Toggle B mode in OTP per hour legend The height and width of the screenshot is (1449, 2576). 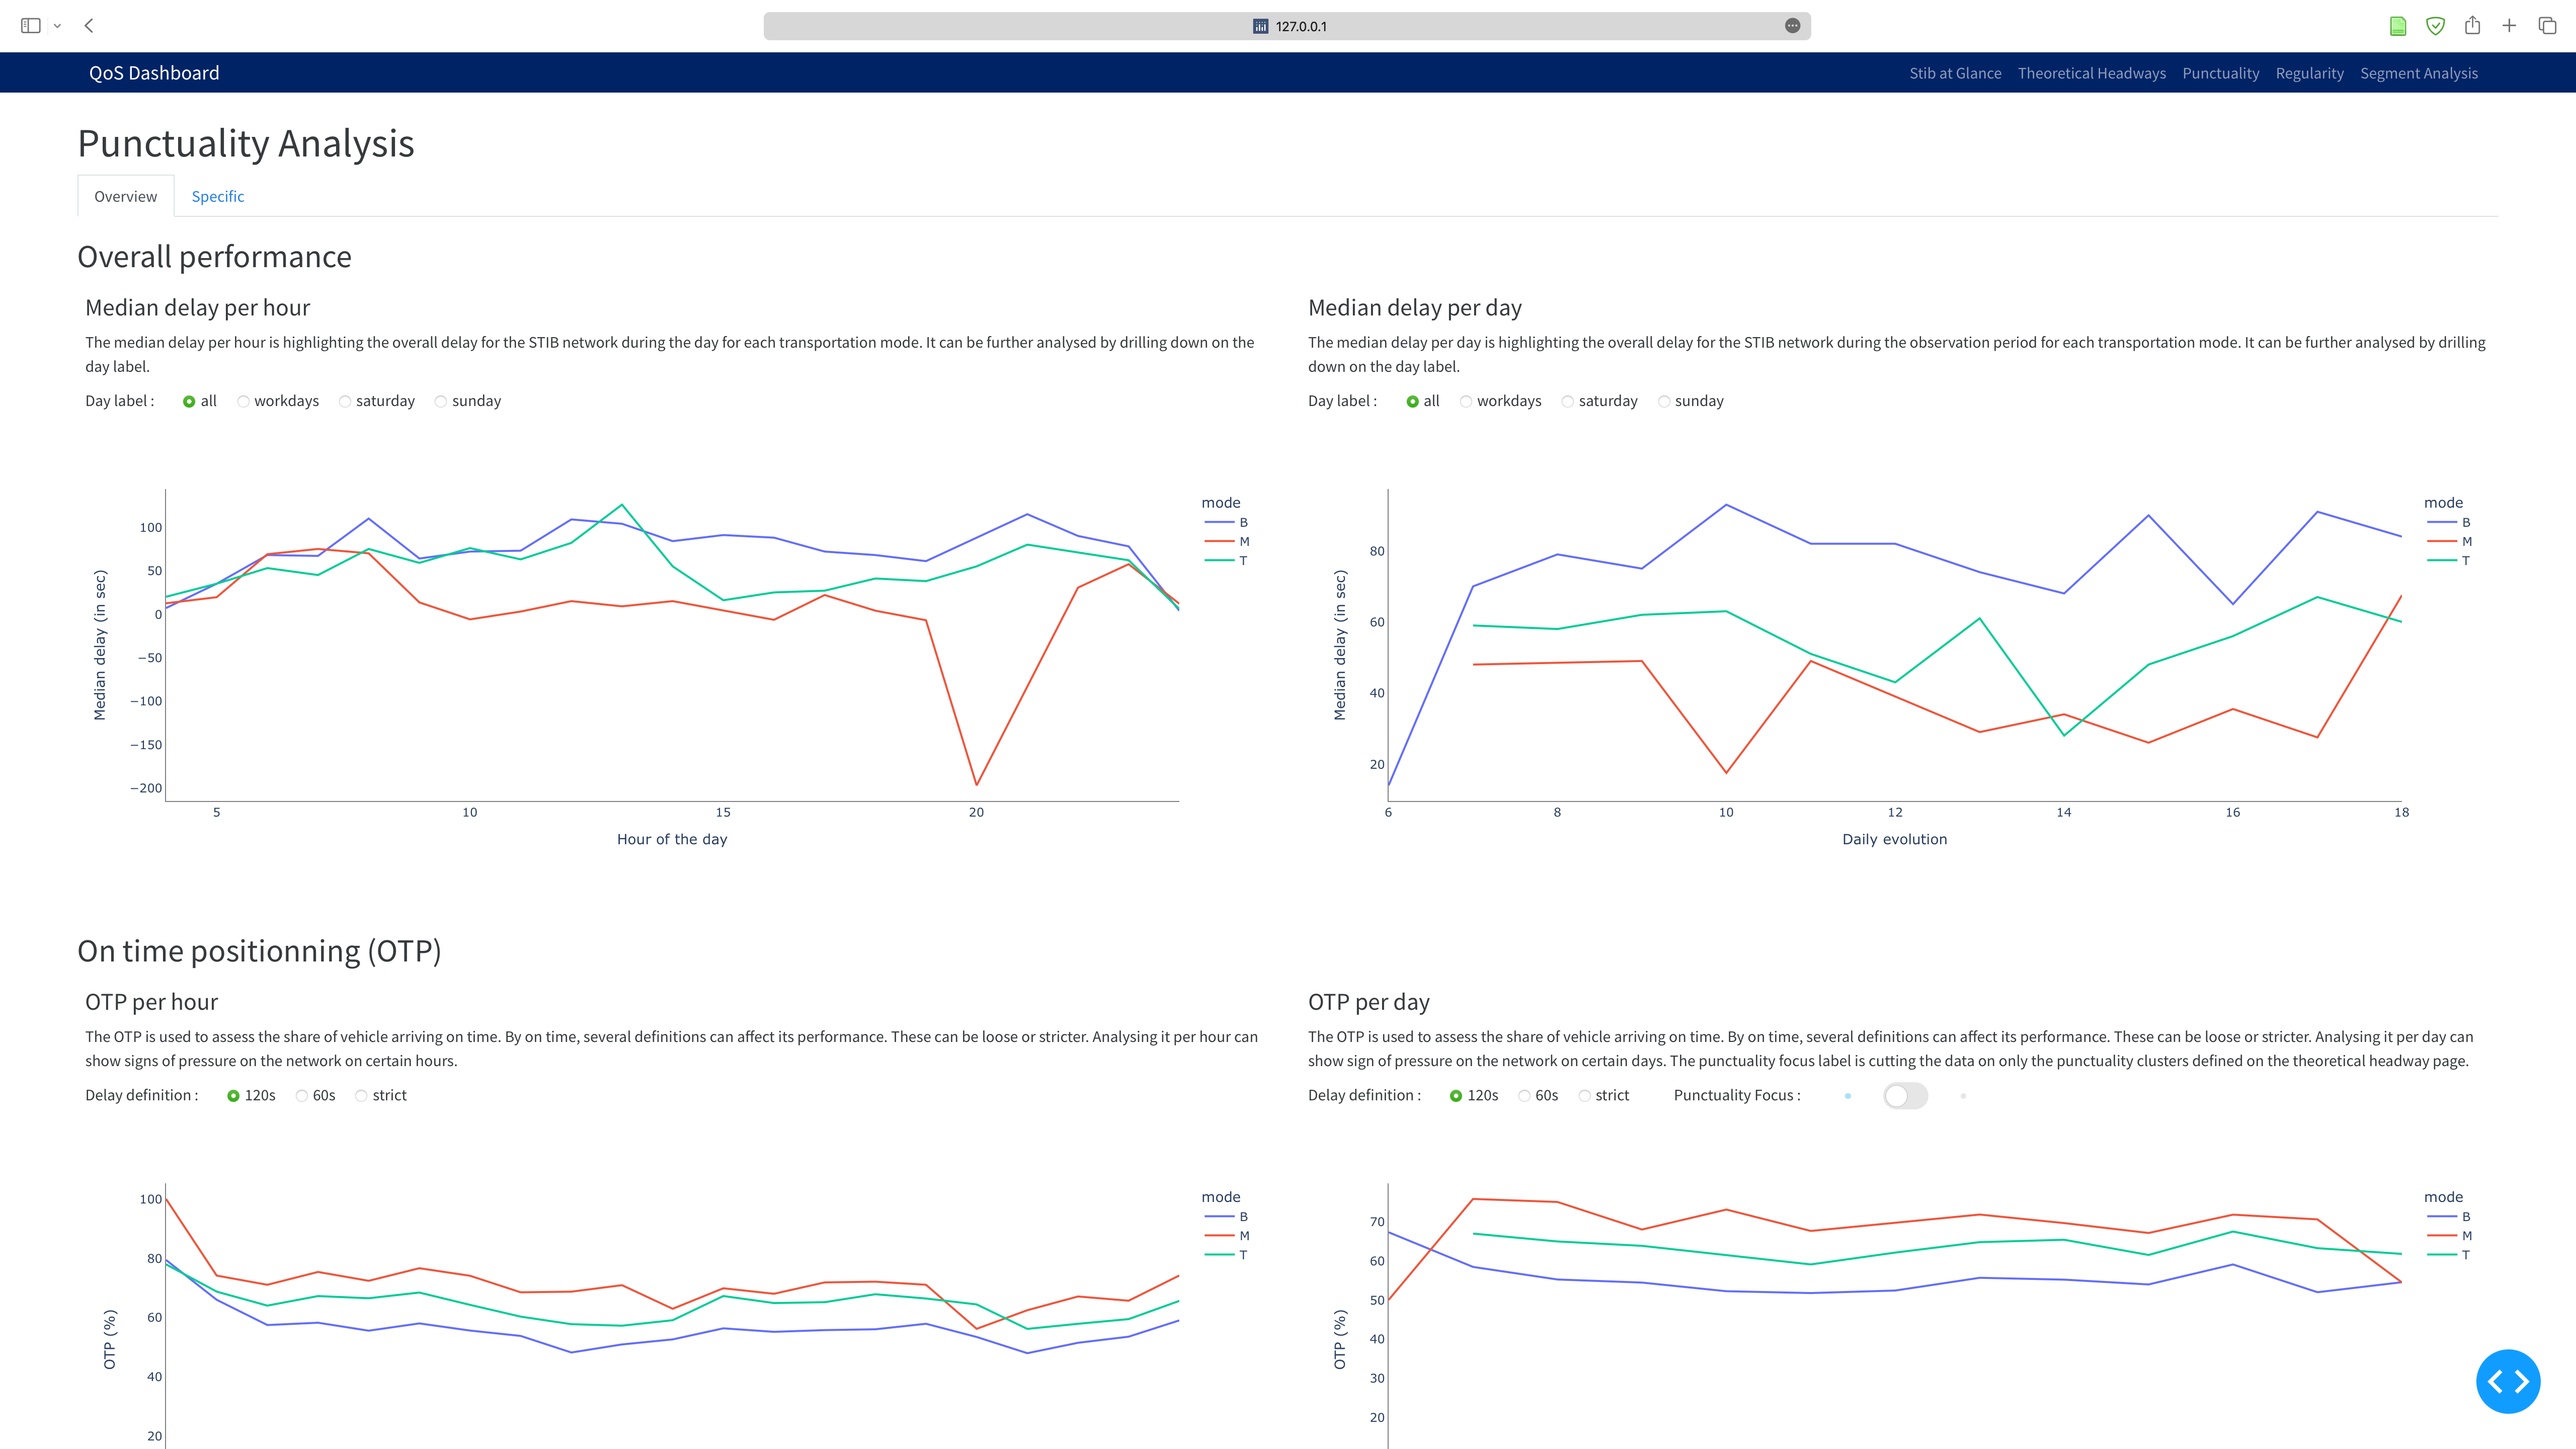[1227, 1216]
